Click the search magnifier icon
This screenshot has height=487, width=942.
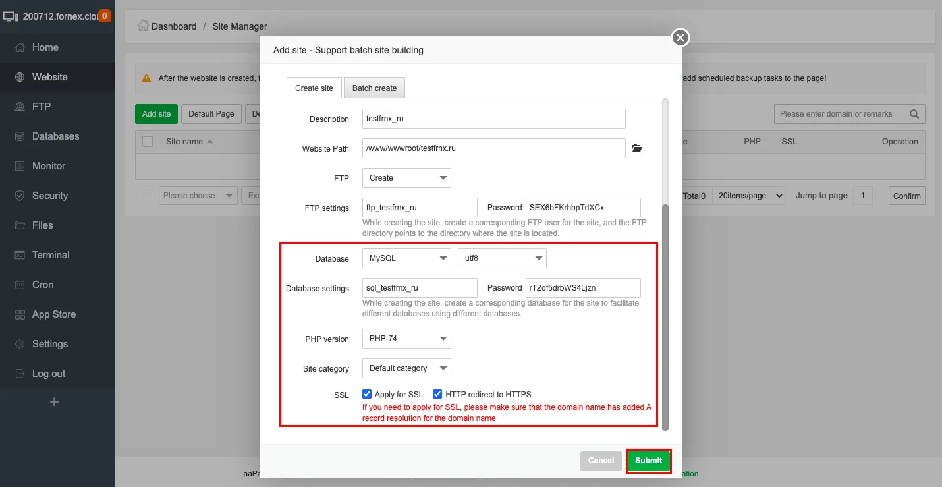[914, 114]
